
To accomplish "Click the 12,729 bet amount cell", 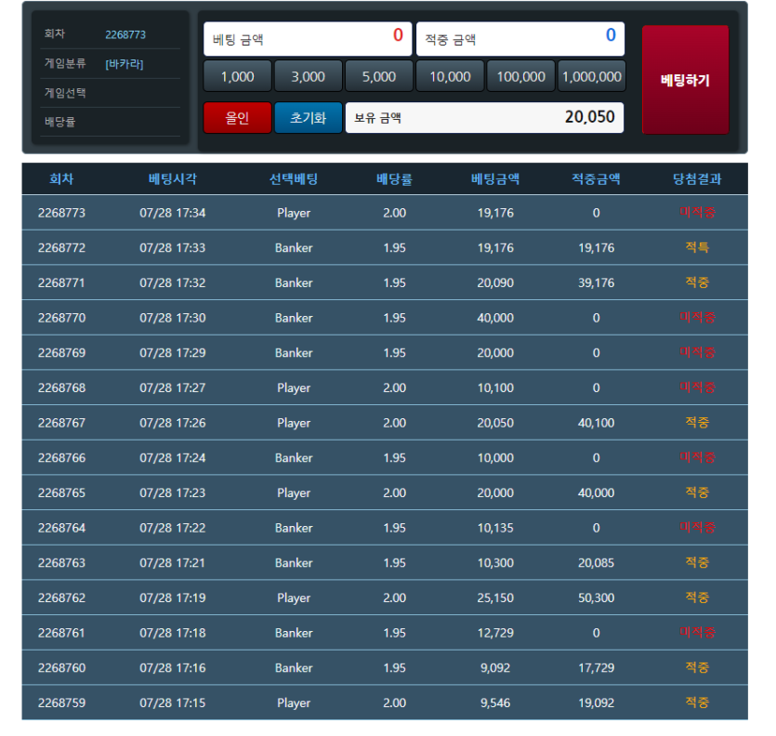I will click(x=495, y=633).
